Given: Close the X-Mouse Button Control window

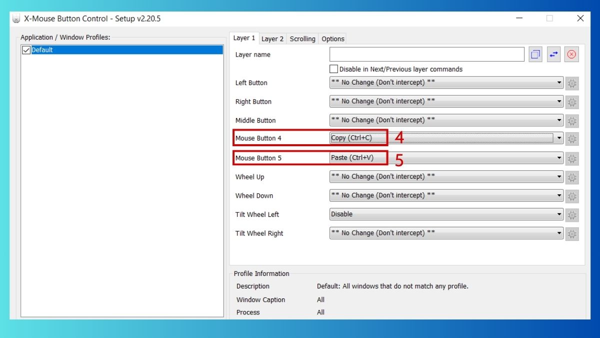Looking at the screenshot, I should (x=580, y=19).
